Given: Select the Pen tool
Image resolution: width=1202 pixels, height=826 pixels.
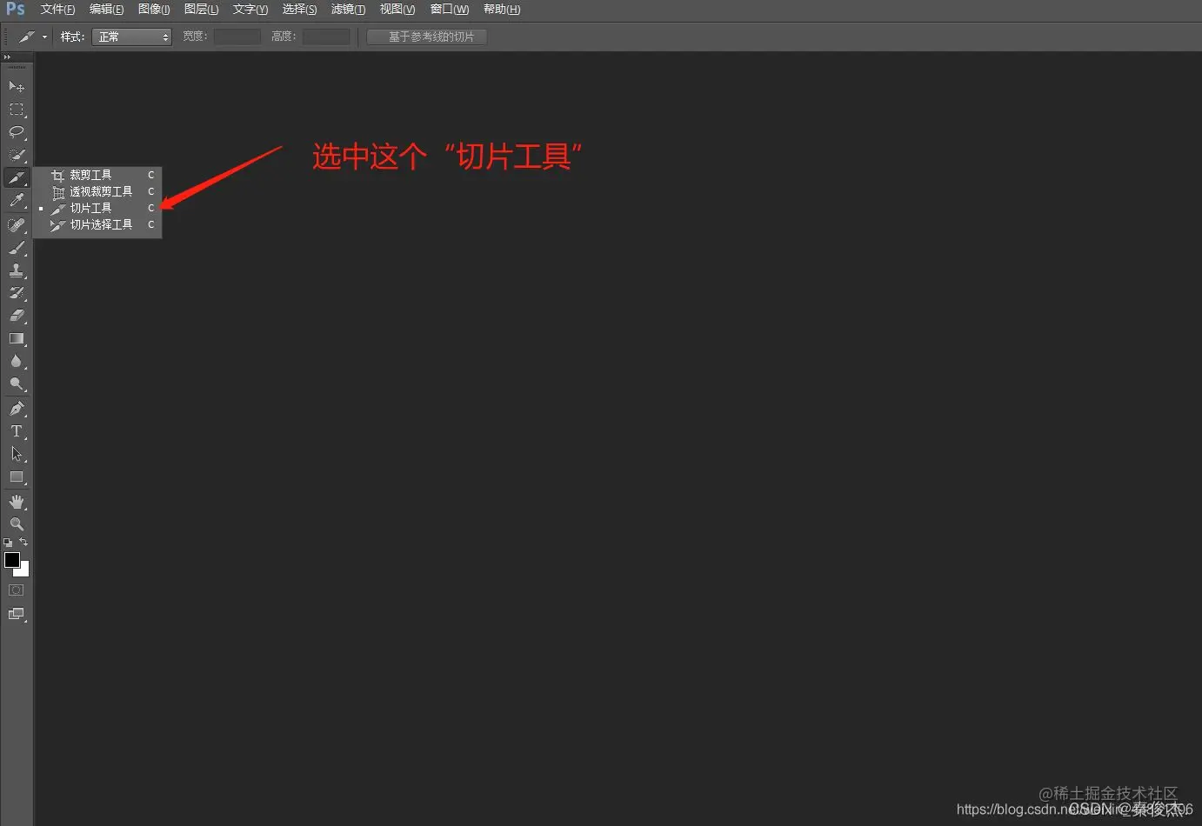Looking at the screenshot, I should click(x=17, y=408).
